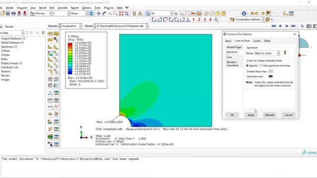This screenshot has width=317, height=178.
Task: Click the Less than min color swatch
Action: tap(270, 76)
